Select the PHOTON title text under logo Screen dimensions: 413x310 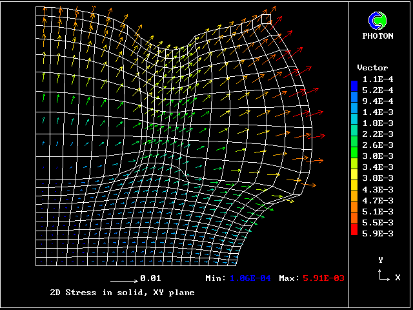pos(380,36)
